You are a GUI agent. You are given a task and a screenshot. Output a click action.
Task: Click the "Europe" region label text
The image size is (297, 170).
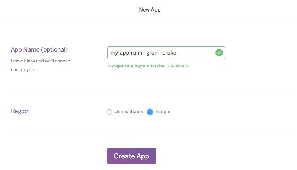click(x=163, y=112)
